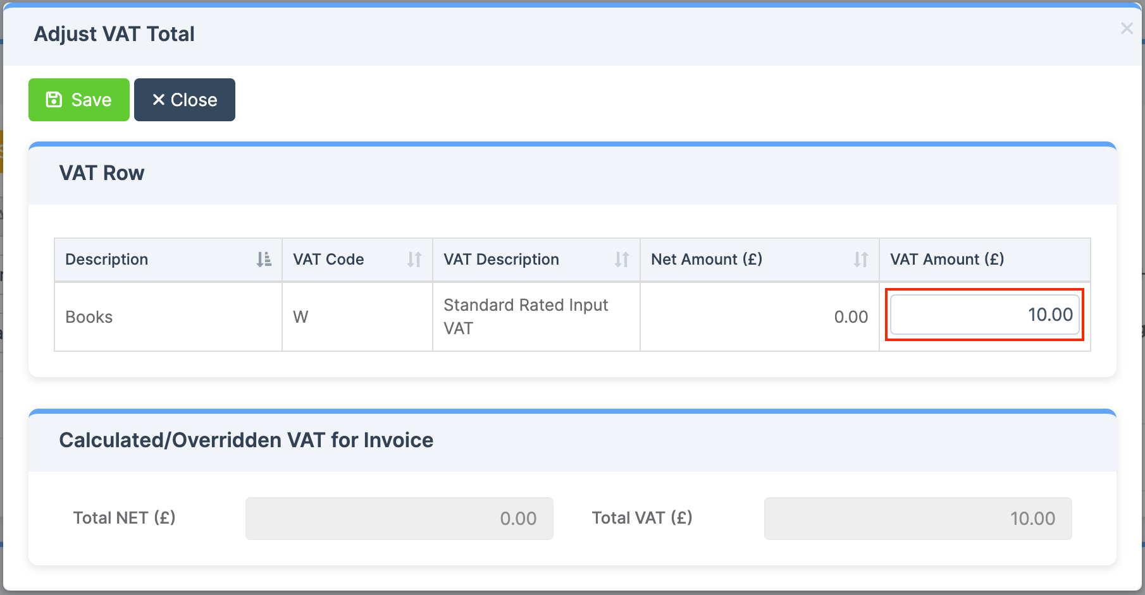Sort table by Description sort icon
Image resolution: width=1145 pixels, height=595 pixels.
coord(264,260)
